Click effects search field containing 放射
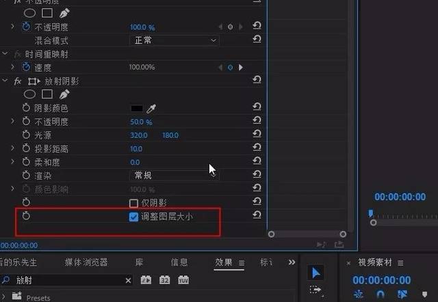 pyautogui.click(x=67, y=280)
